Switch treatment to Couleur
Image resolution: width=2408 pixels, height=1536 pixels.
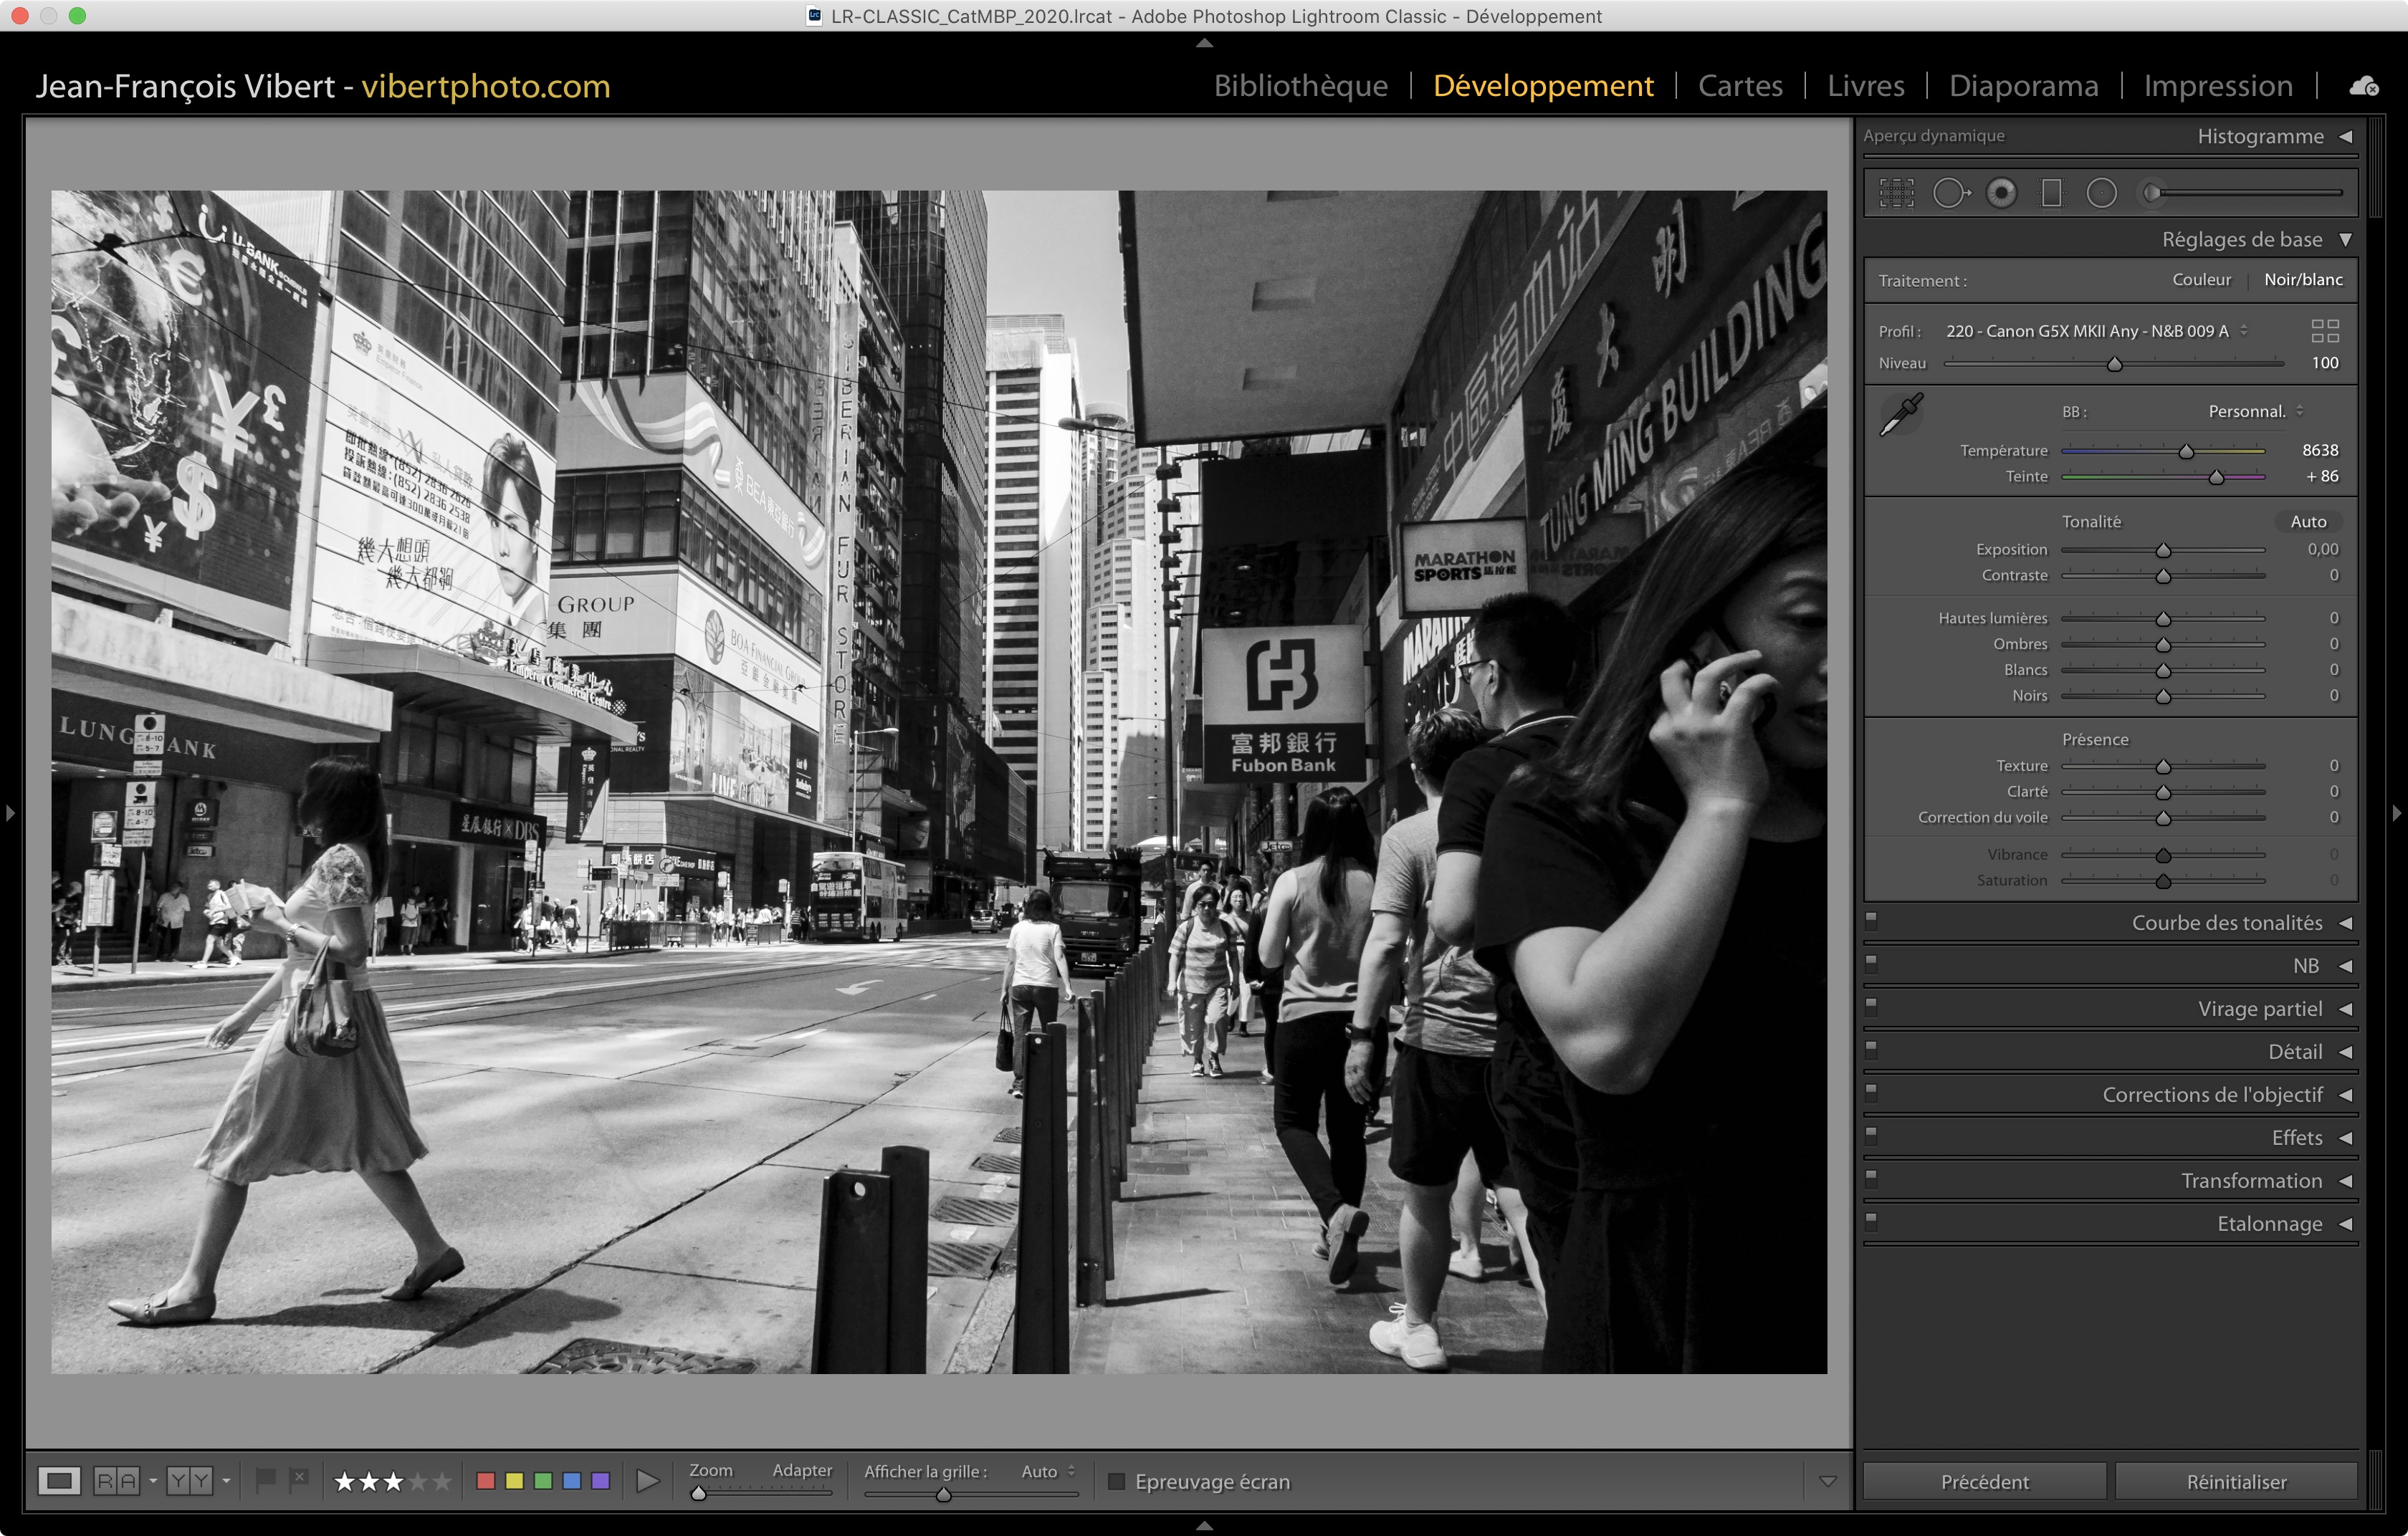pyautogui.click(x=2201, y=280)
